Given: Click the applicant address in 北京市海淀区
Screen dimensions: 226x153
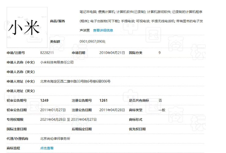Looking at the screenshot, I should click(75, 81).
